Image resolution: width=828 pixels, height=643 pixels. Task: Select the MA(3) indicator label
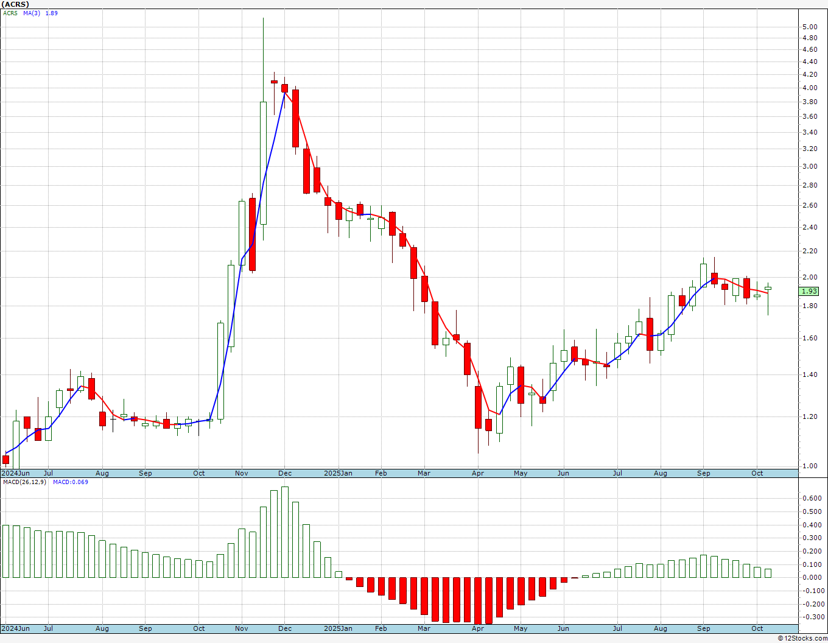(32, 13)
